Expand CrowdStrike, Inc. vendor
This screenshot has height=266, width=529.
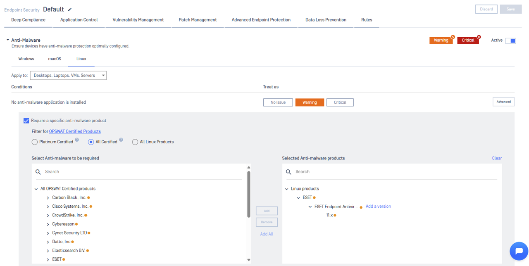48,216
